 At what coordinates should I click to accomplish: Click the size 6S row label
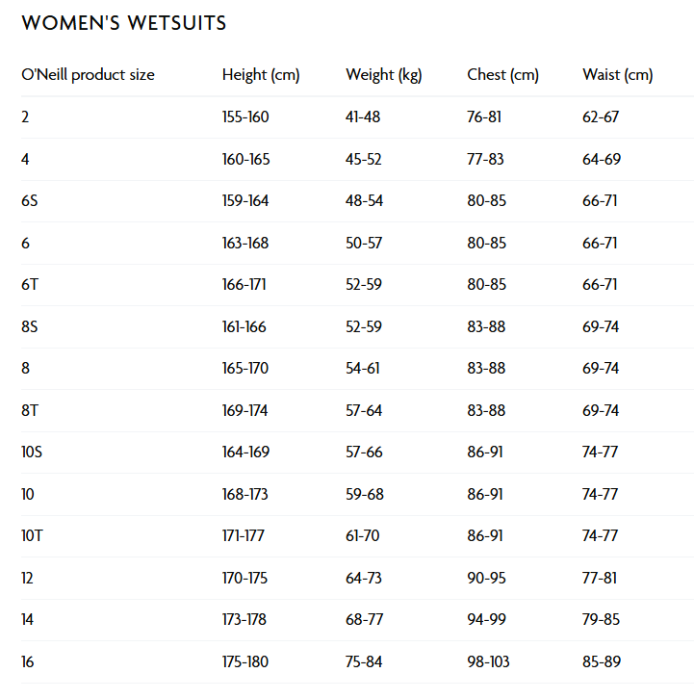30,201
